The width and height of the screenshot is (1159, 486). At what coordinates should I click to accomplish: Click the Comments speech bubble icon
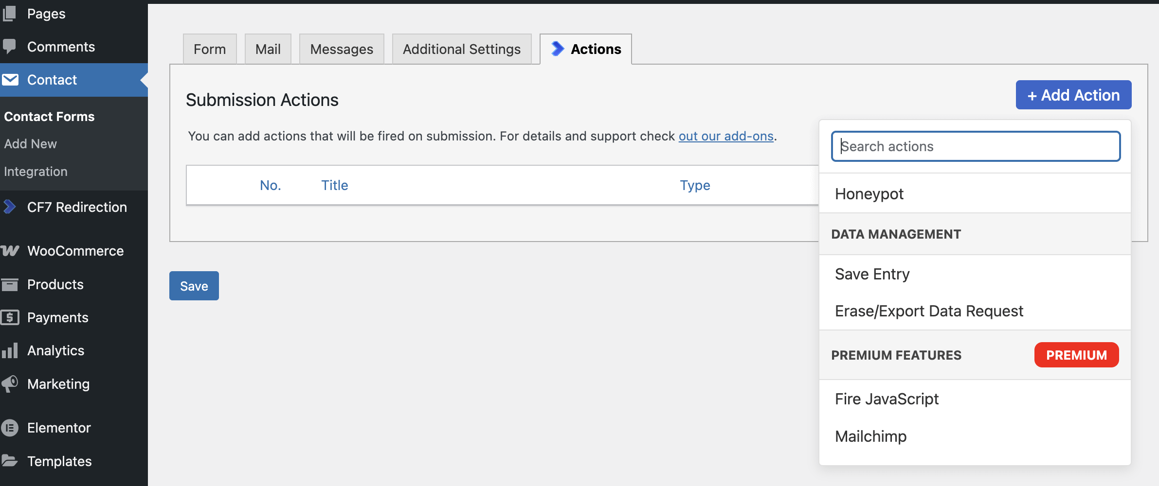point(9,47)
